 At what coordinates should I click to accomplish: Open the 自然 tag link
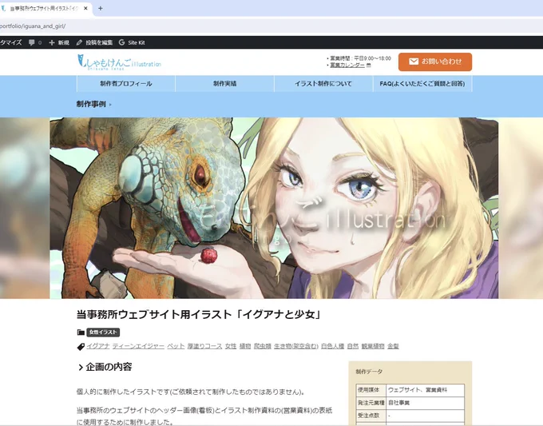tap(353, 346)
